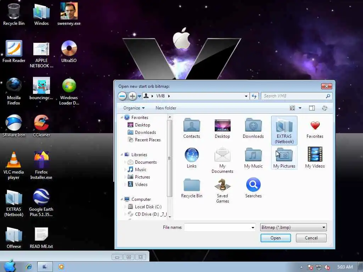
Task: Click the forward navigation button in the dialog
Action: tap(132, 96)
